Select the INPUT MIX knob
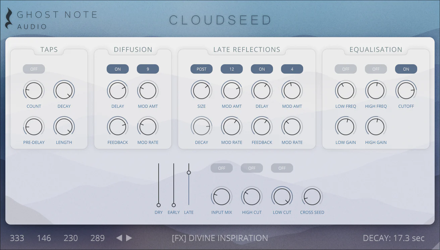This screenshot has height=250, width=440. pos(222,196)
